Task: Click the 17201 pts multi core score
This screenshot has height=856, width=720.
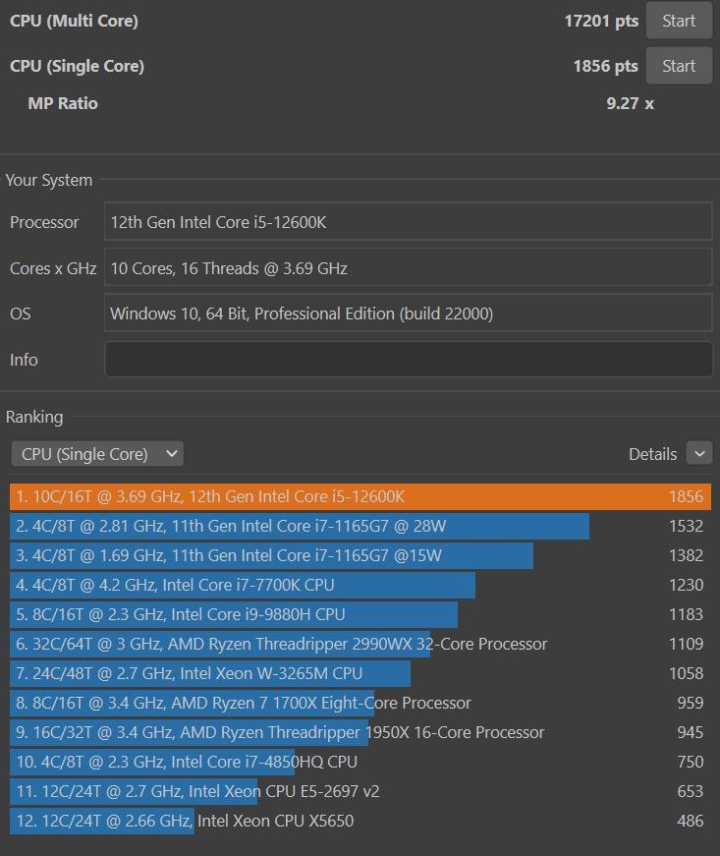Action: click(601, 21)
